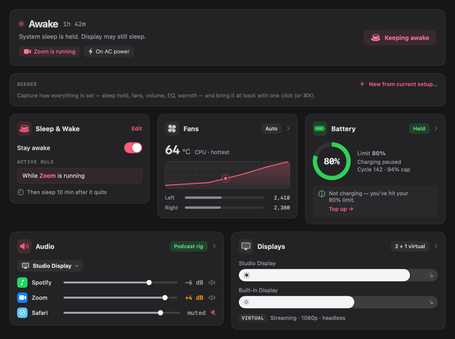
Task: Click the SCENES section heading
Action: tap(27, 84)
